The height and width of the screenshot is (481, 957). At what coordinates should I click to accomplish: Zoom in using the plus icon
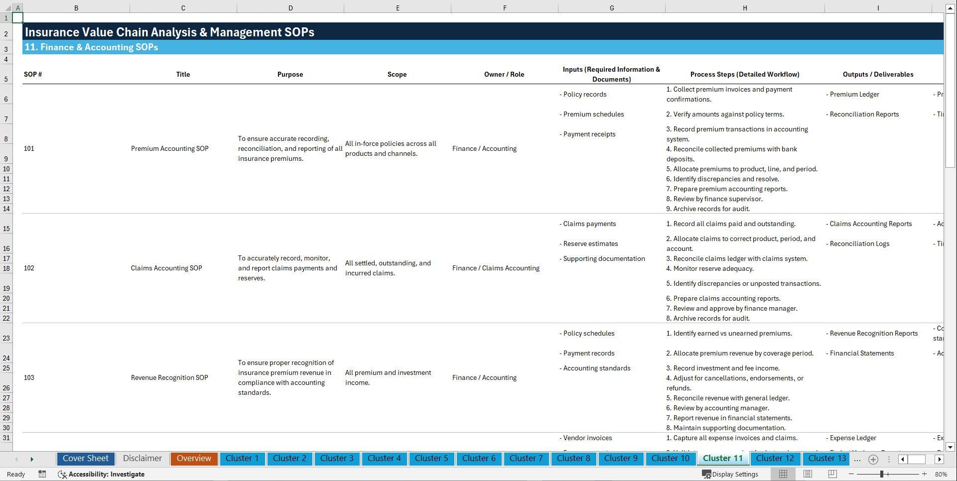924,474
